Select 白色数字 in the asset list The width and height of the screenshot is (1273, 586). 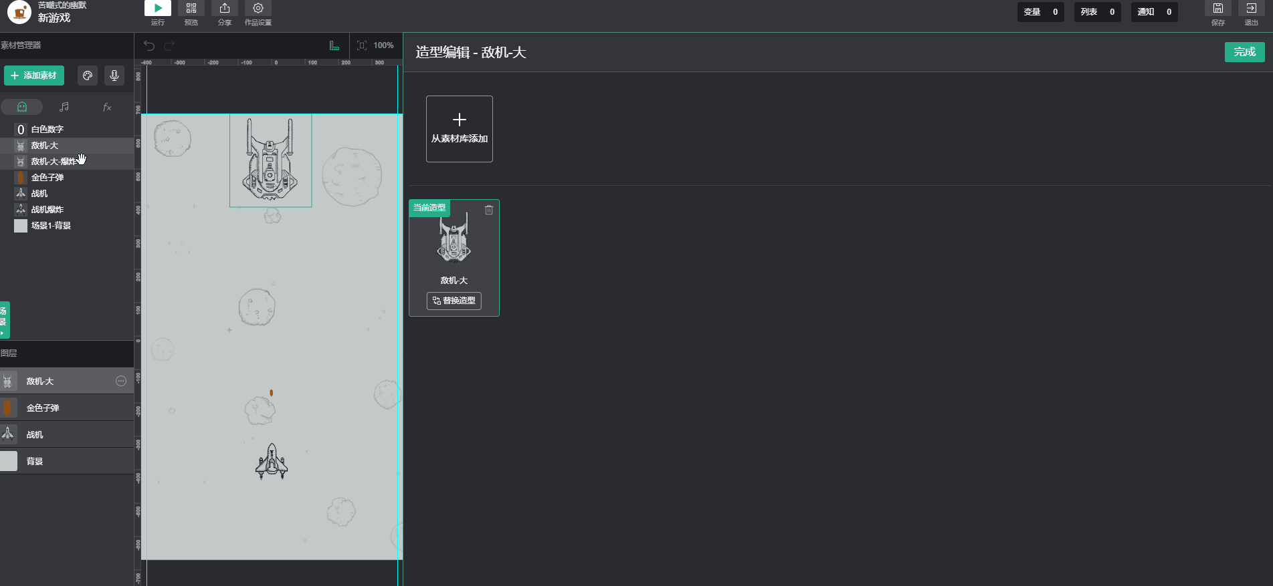[x=67, y=130]
